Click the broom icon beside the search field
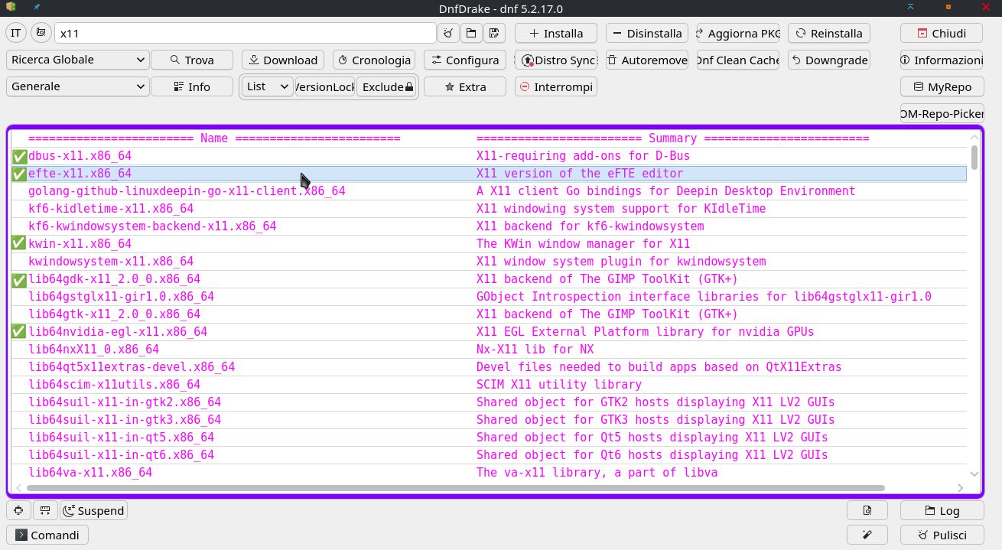1002x550 pixels. [x=448, y=33]
